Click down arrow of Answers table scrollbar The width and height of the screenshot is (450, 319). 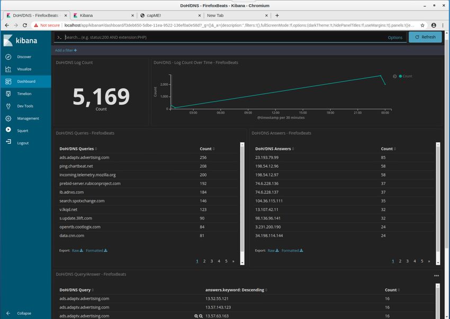tap(438, 262)
